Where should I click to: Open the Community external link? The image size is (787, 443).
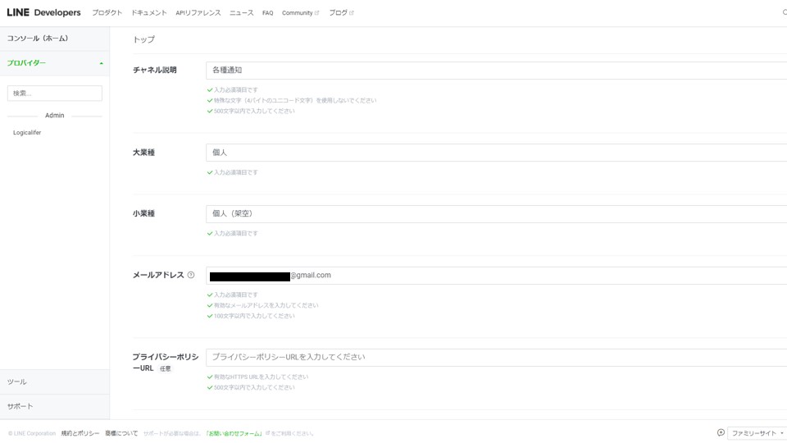[x=299, y=13]
